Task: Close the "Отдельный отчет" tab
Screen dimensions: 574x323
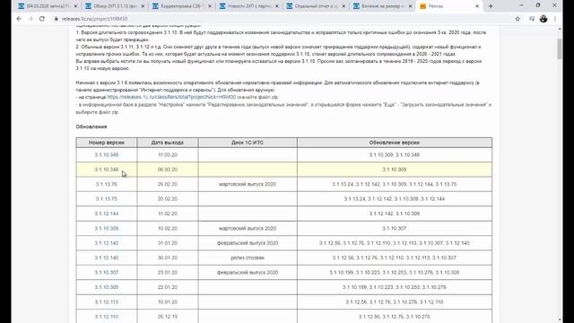Action: pyautogui.click(x=344, y=6)
